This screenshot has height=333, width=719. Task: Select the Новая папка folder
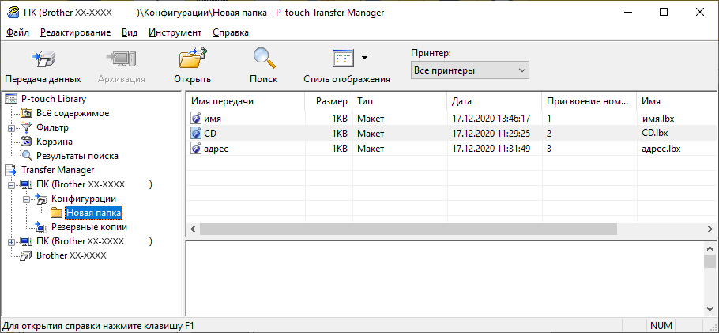(x=94, y=213)
